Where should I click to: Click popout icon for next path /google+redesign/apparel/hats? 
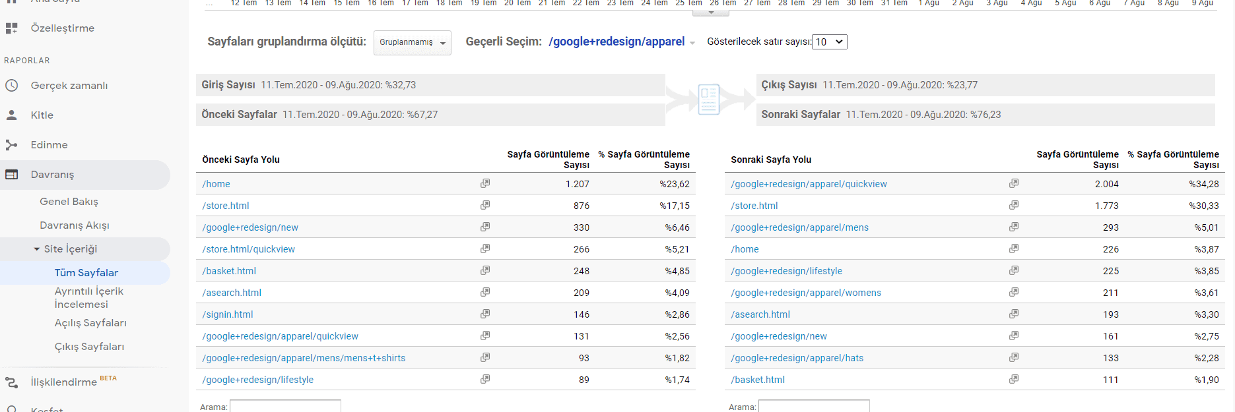[1014, 357]
